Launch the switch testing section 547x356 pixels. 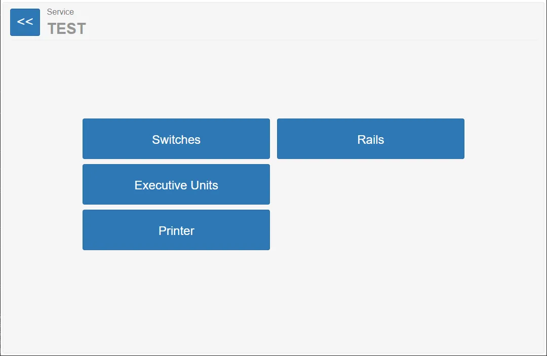(176, 139)
